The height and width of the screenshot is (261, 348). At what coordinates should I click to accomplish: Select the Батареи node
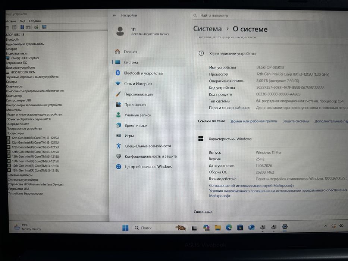pyautogui.click(x=11, y=49)
